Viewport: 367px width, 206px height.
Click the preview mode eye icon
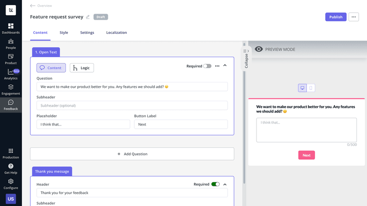coord(259,49)
